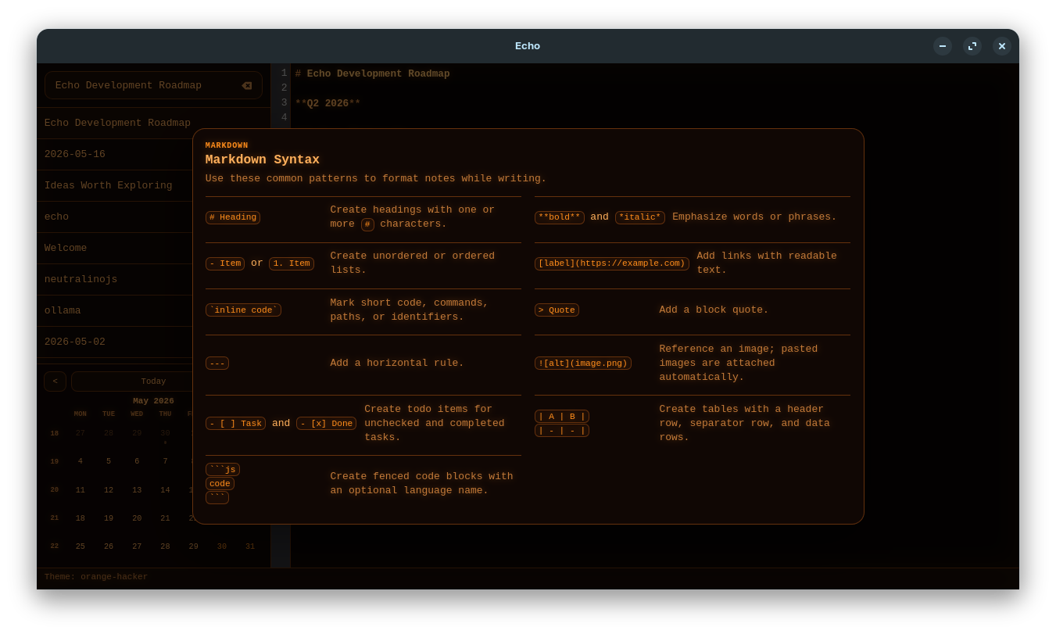Click week number 22 in the calendar
1056x634 pixels.
tap(55, 546)
